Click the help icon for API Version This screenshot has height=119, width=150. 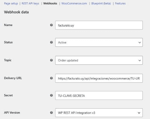51,113
